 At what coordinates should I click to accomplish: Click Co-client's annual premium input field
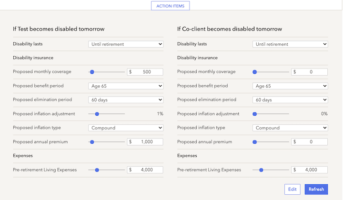click(309, 142)
